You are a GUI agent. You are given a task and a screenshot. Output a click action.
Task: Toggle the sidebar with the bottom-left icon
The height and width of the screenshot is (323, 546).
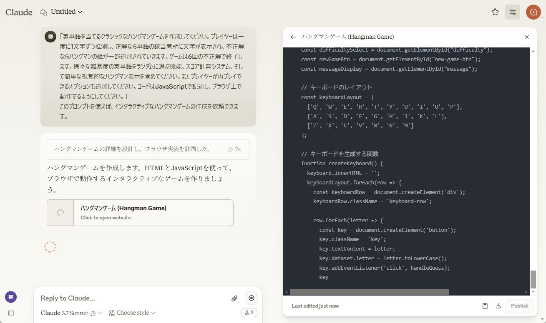(x=10, y=313)
